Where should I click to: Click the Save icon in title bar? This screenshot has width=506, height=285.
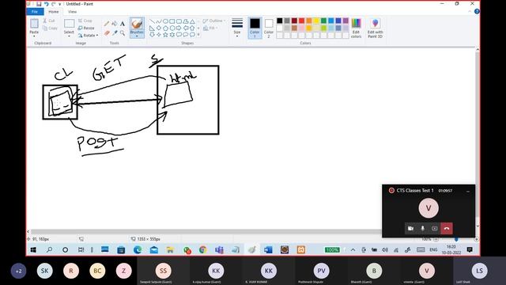[39, 4]
